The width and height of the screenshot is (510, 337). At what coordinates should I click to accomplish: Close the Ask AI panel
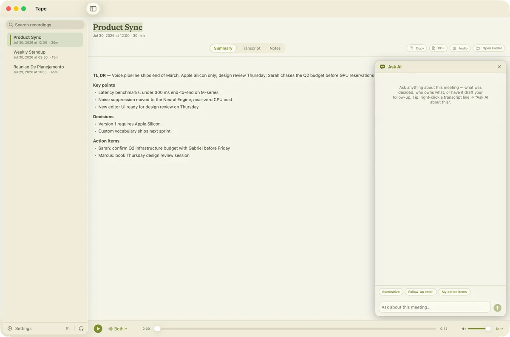(x=499, y=67)
